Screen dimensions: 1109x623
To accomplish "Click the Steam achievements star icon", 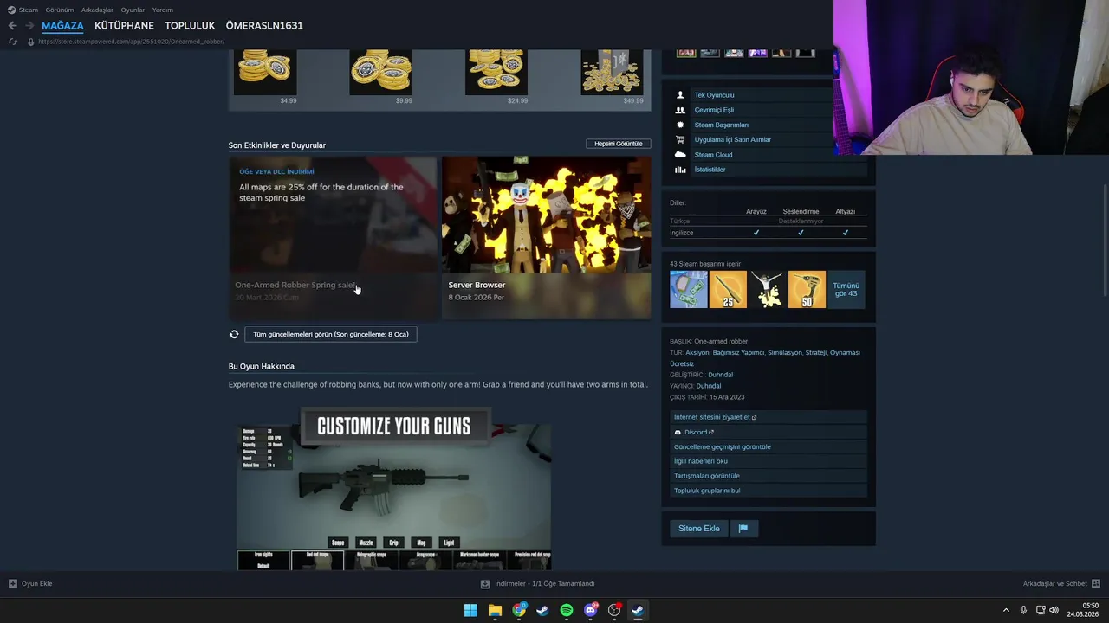I will 680,125.
